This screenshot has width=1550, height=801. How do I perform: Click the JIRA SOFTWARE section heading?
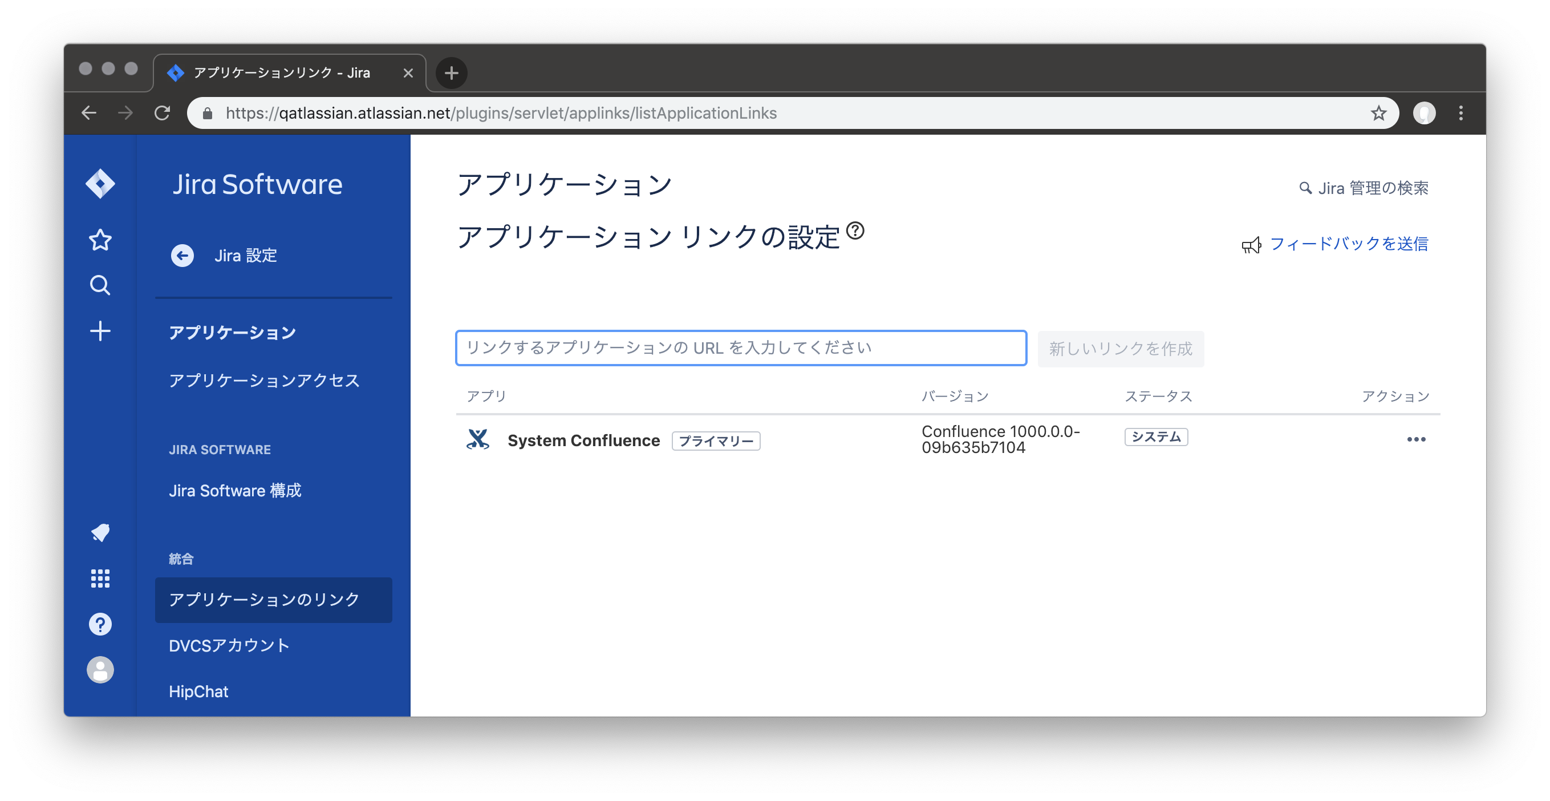tap(220, 450)
